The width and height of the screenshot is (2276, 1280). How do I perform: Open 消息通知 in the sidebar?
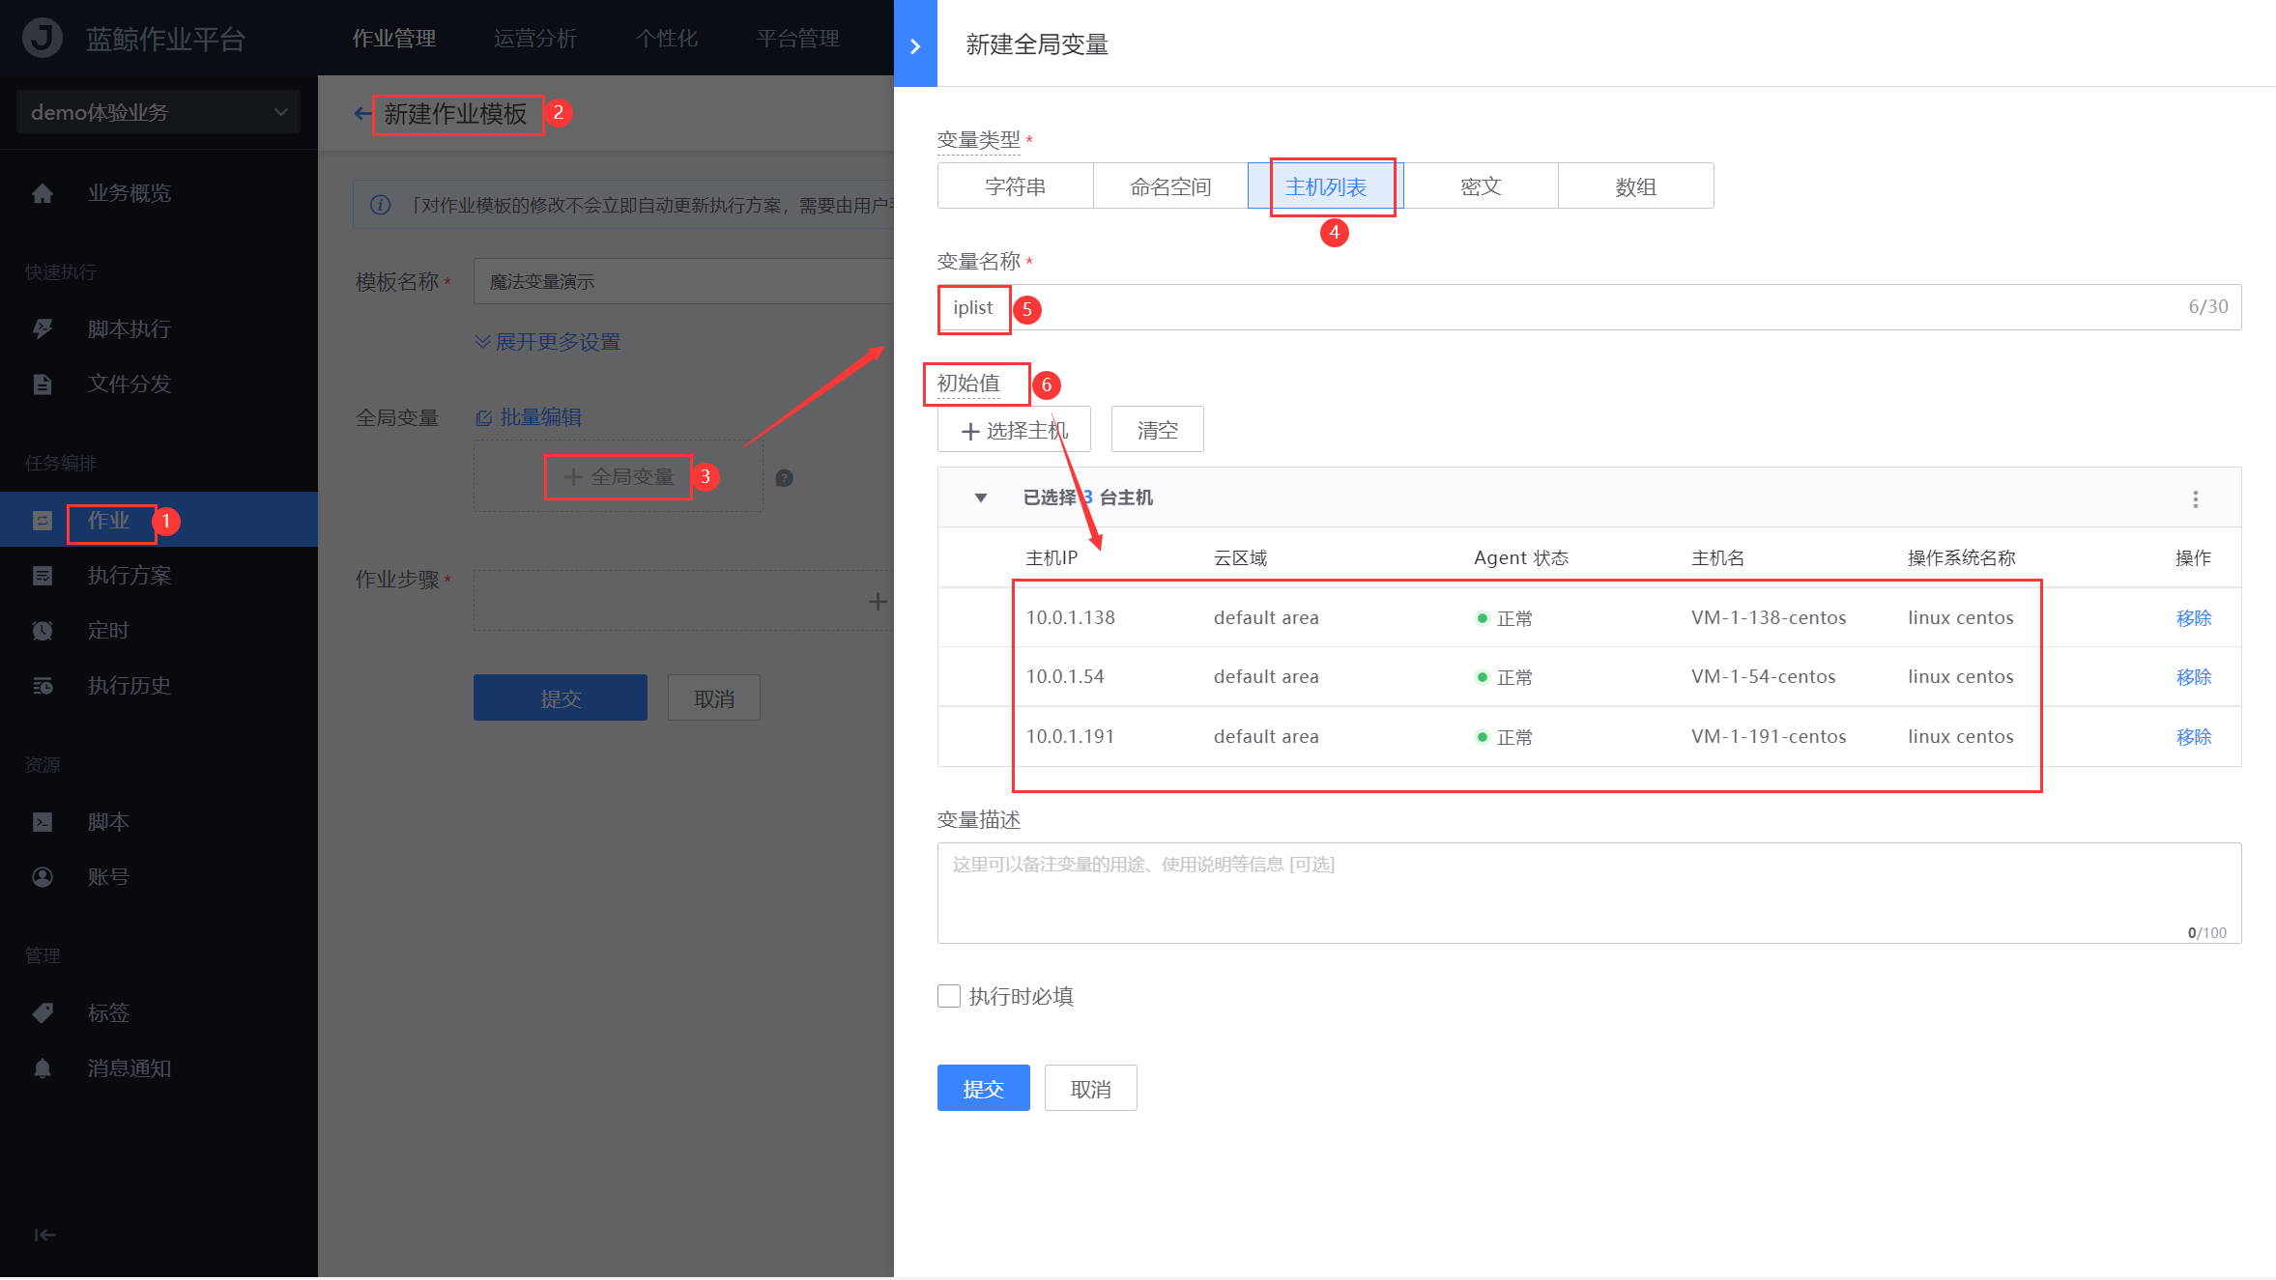[130, 1068]
